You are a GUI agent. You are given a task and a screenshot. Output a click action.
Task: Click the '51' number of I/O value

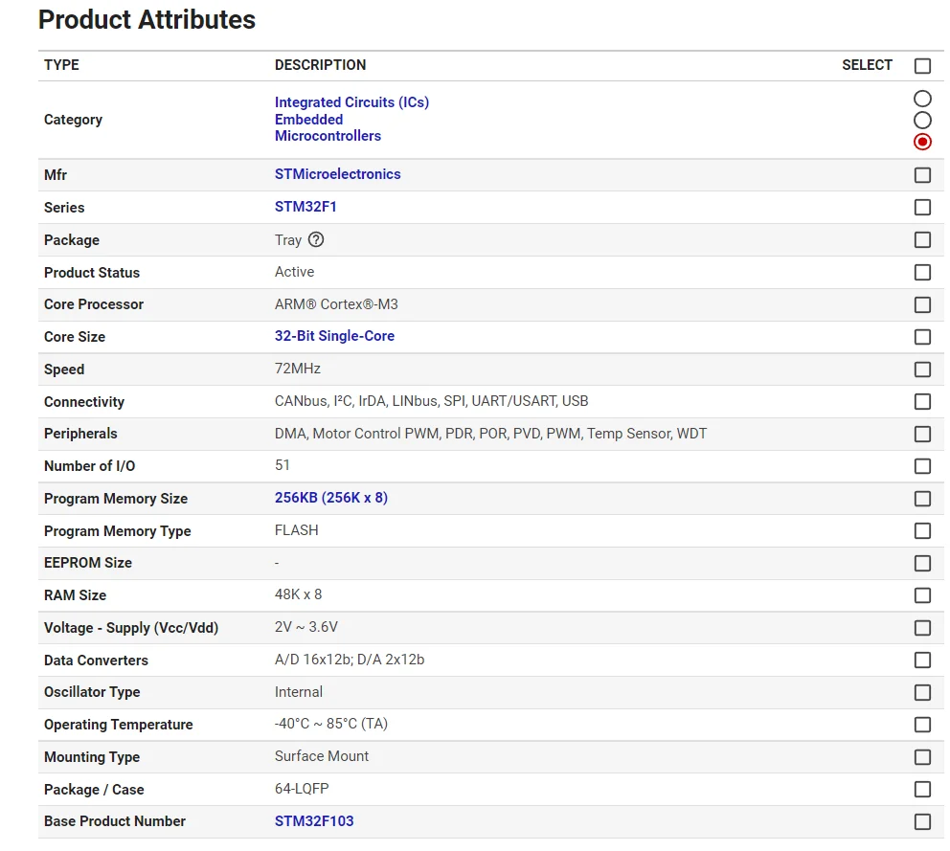tap(283, 465)
